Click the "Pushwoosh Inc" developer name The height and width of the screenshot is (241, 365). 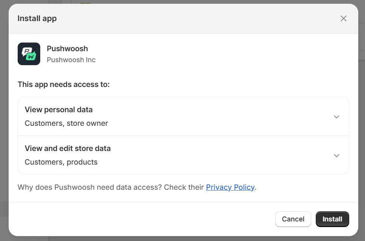pos(71,59)
